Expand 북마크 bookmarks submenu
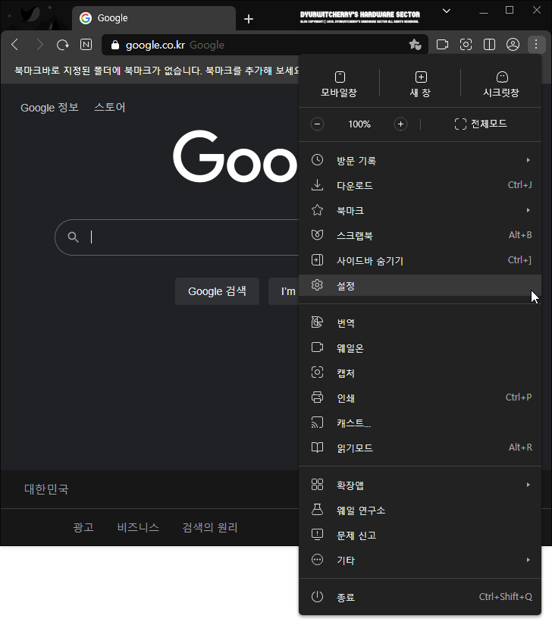This screenshot has height=622, width=552. (x=420, y=210)
